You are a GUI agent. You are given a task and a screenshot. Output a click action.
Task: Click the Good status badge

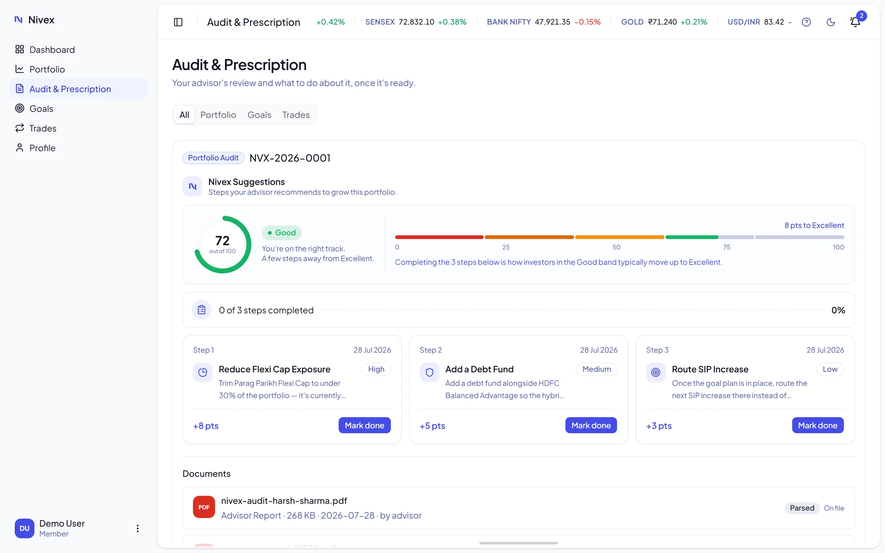pyautogui.click(x=281, y=233)
